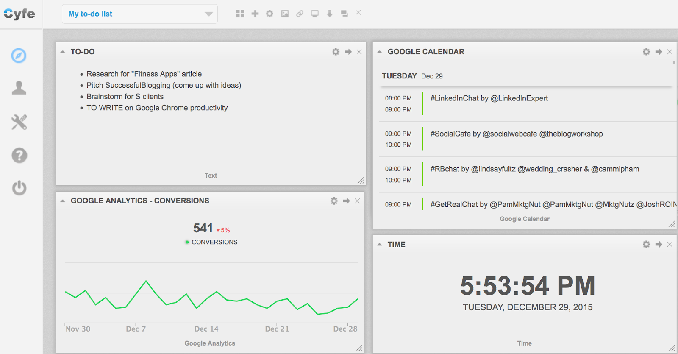Click 'Brainstorm for S clients' item
This screenshot has height=354, width=678.
[125, 97]
